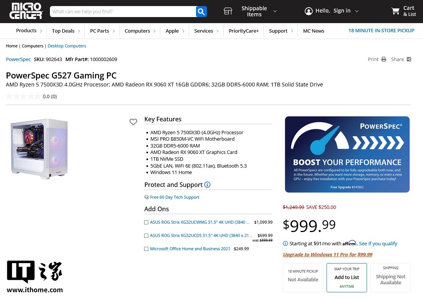Screen dimensions: 423x298
Task: Click the Print icon
Action: coord(383,60)
